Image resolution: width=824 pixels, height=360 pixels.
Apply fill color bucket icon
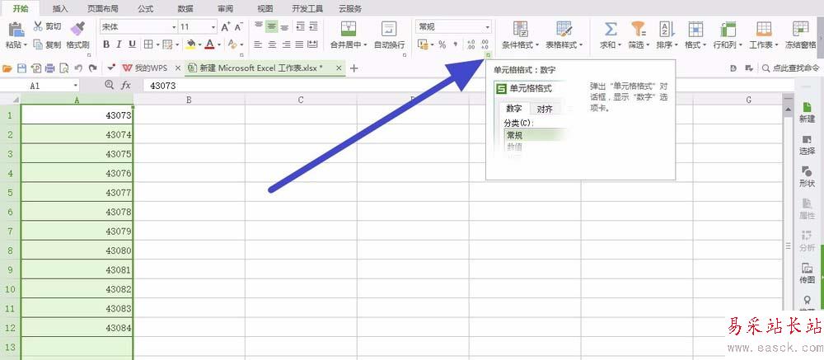[191, 44]
